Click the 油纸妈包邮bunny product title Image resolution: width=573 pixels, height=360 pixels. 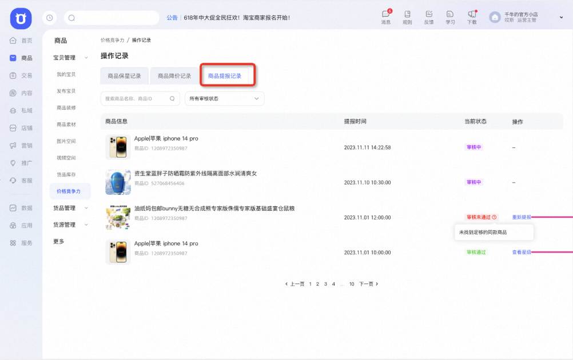[214, 209]
